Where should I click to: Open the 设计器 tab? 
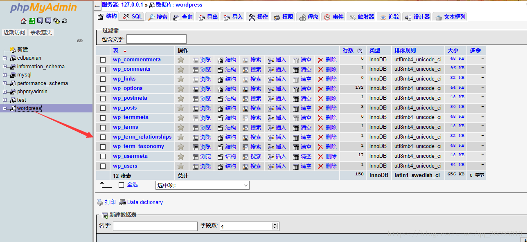(418, 17)
